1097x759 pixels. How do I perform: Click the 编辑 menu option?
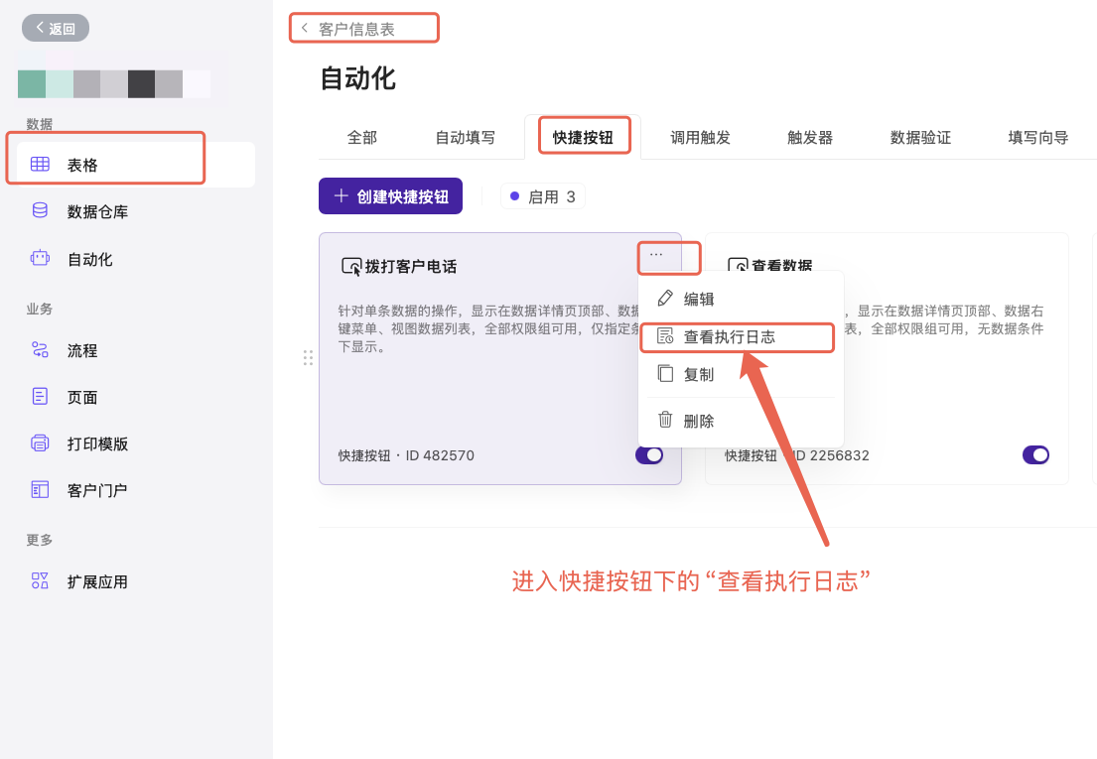[x=698, y=299]
